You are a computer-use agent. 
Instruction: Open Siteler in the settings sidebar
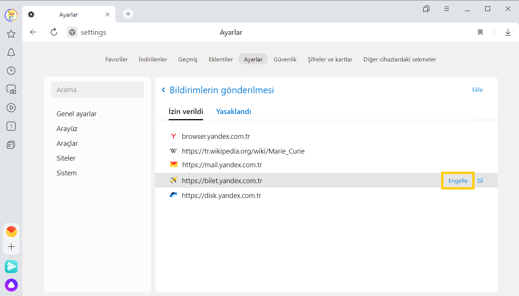coord(66,158)
